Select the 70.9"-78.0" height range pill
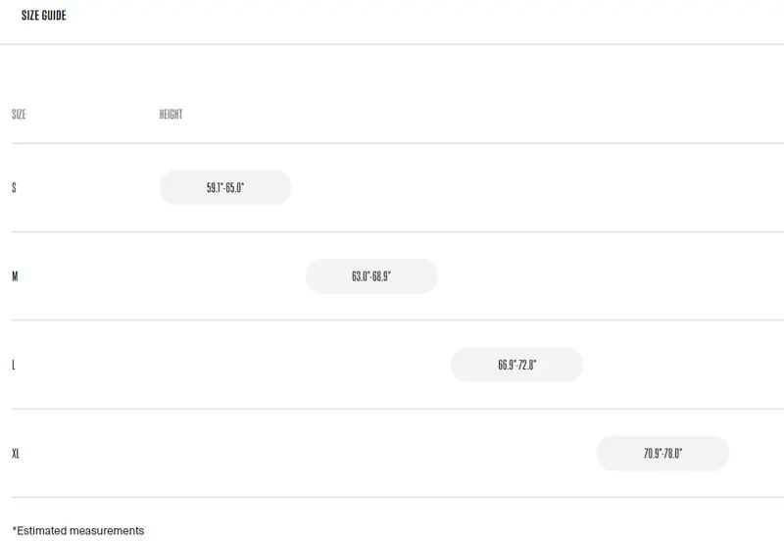The height and width of the screenshot is (541, 784). pyautogui.click(x=663, y=453)
